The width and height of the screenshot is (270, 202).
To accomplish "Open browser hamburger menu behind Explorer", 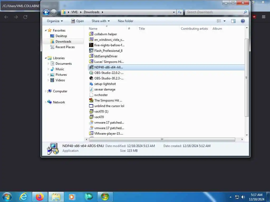I will (264, 17).
